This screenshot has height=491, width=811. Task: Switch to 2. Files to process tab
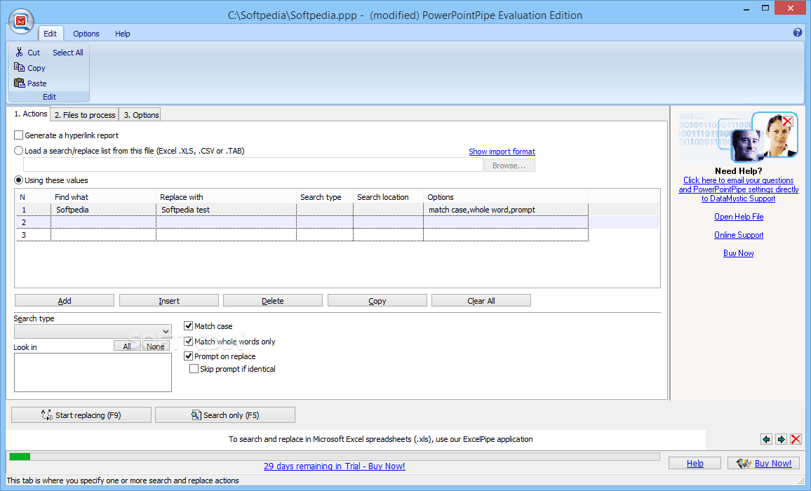(x=85, y=115)
